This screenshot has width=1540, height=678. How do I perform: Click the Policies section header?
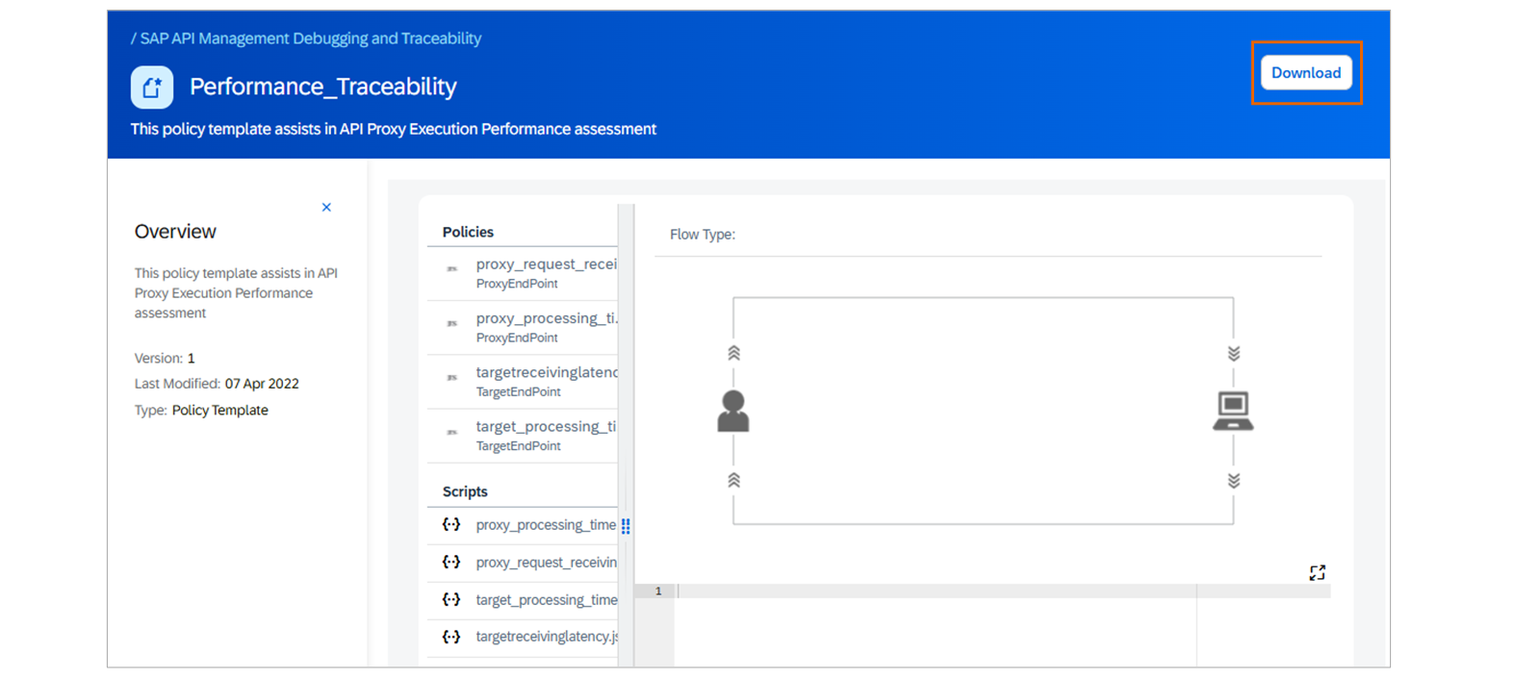point(468,233)
